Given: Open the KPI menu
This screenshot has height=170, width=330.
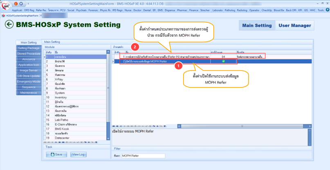Looking at the screenshot, I should pyautogui.click(x=300, y=10).
